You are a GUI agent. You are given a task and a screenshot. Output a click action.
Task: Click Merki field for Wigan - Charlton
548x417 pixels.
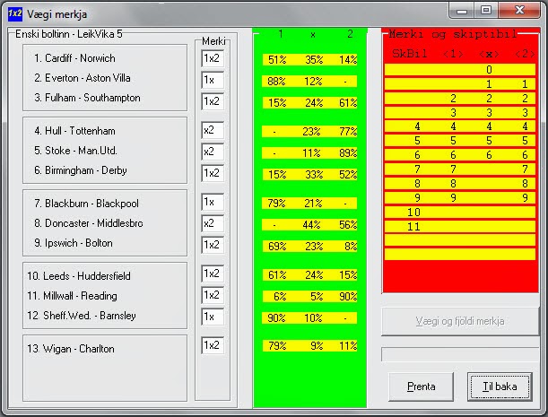coord(213,345)
